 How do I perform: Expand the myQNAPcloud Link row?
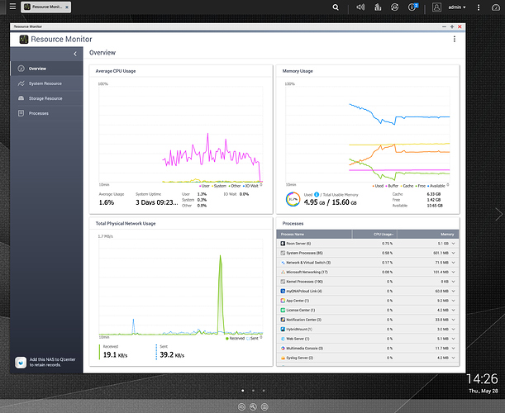[453, 291]
